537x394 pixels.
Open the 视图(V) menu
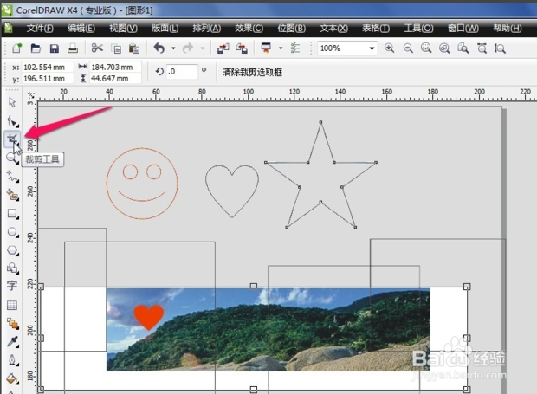pos(123,28)
